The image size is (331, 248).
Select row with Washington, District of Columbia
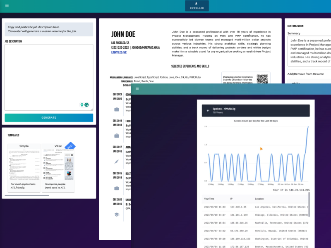(x=255, y=239)
